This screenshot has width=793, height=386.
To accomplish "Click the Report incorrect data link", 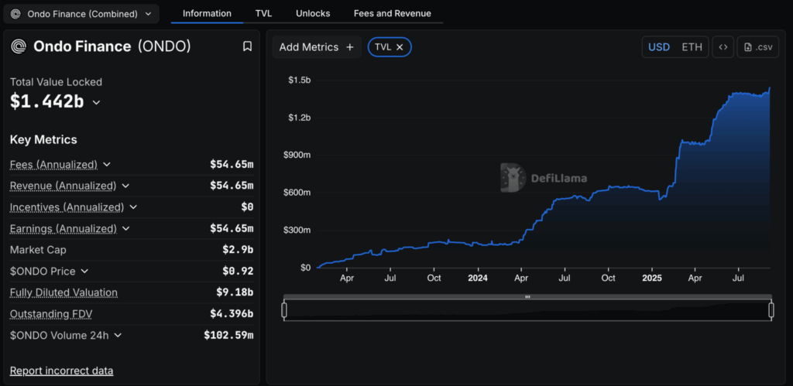I will (61, 371).
